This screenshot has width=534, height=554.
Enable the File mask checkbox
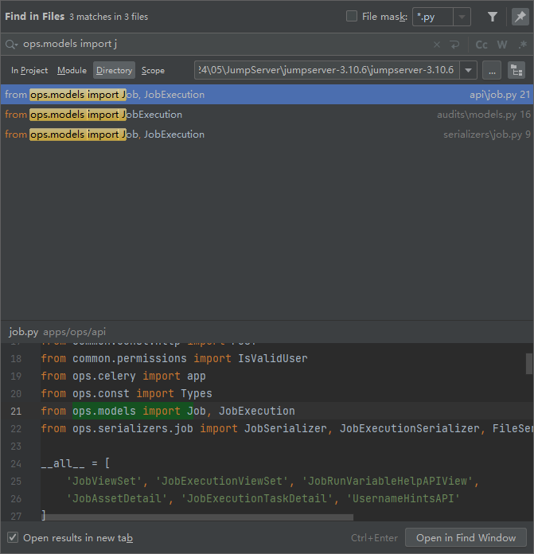[x=352, y=17]
